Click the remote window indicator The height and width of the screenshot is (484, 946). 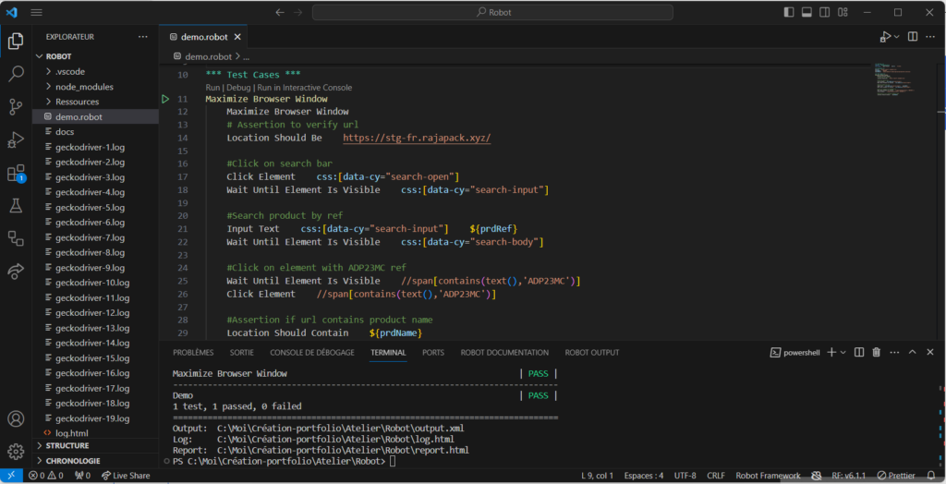(11, 476)
